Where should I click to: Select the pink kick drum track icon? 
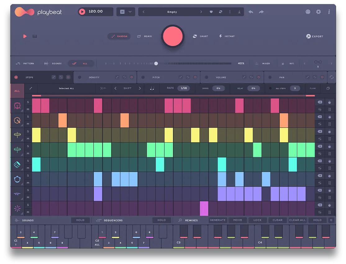click(x=17, y=106)
